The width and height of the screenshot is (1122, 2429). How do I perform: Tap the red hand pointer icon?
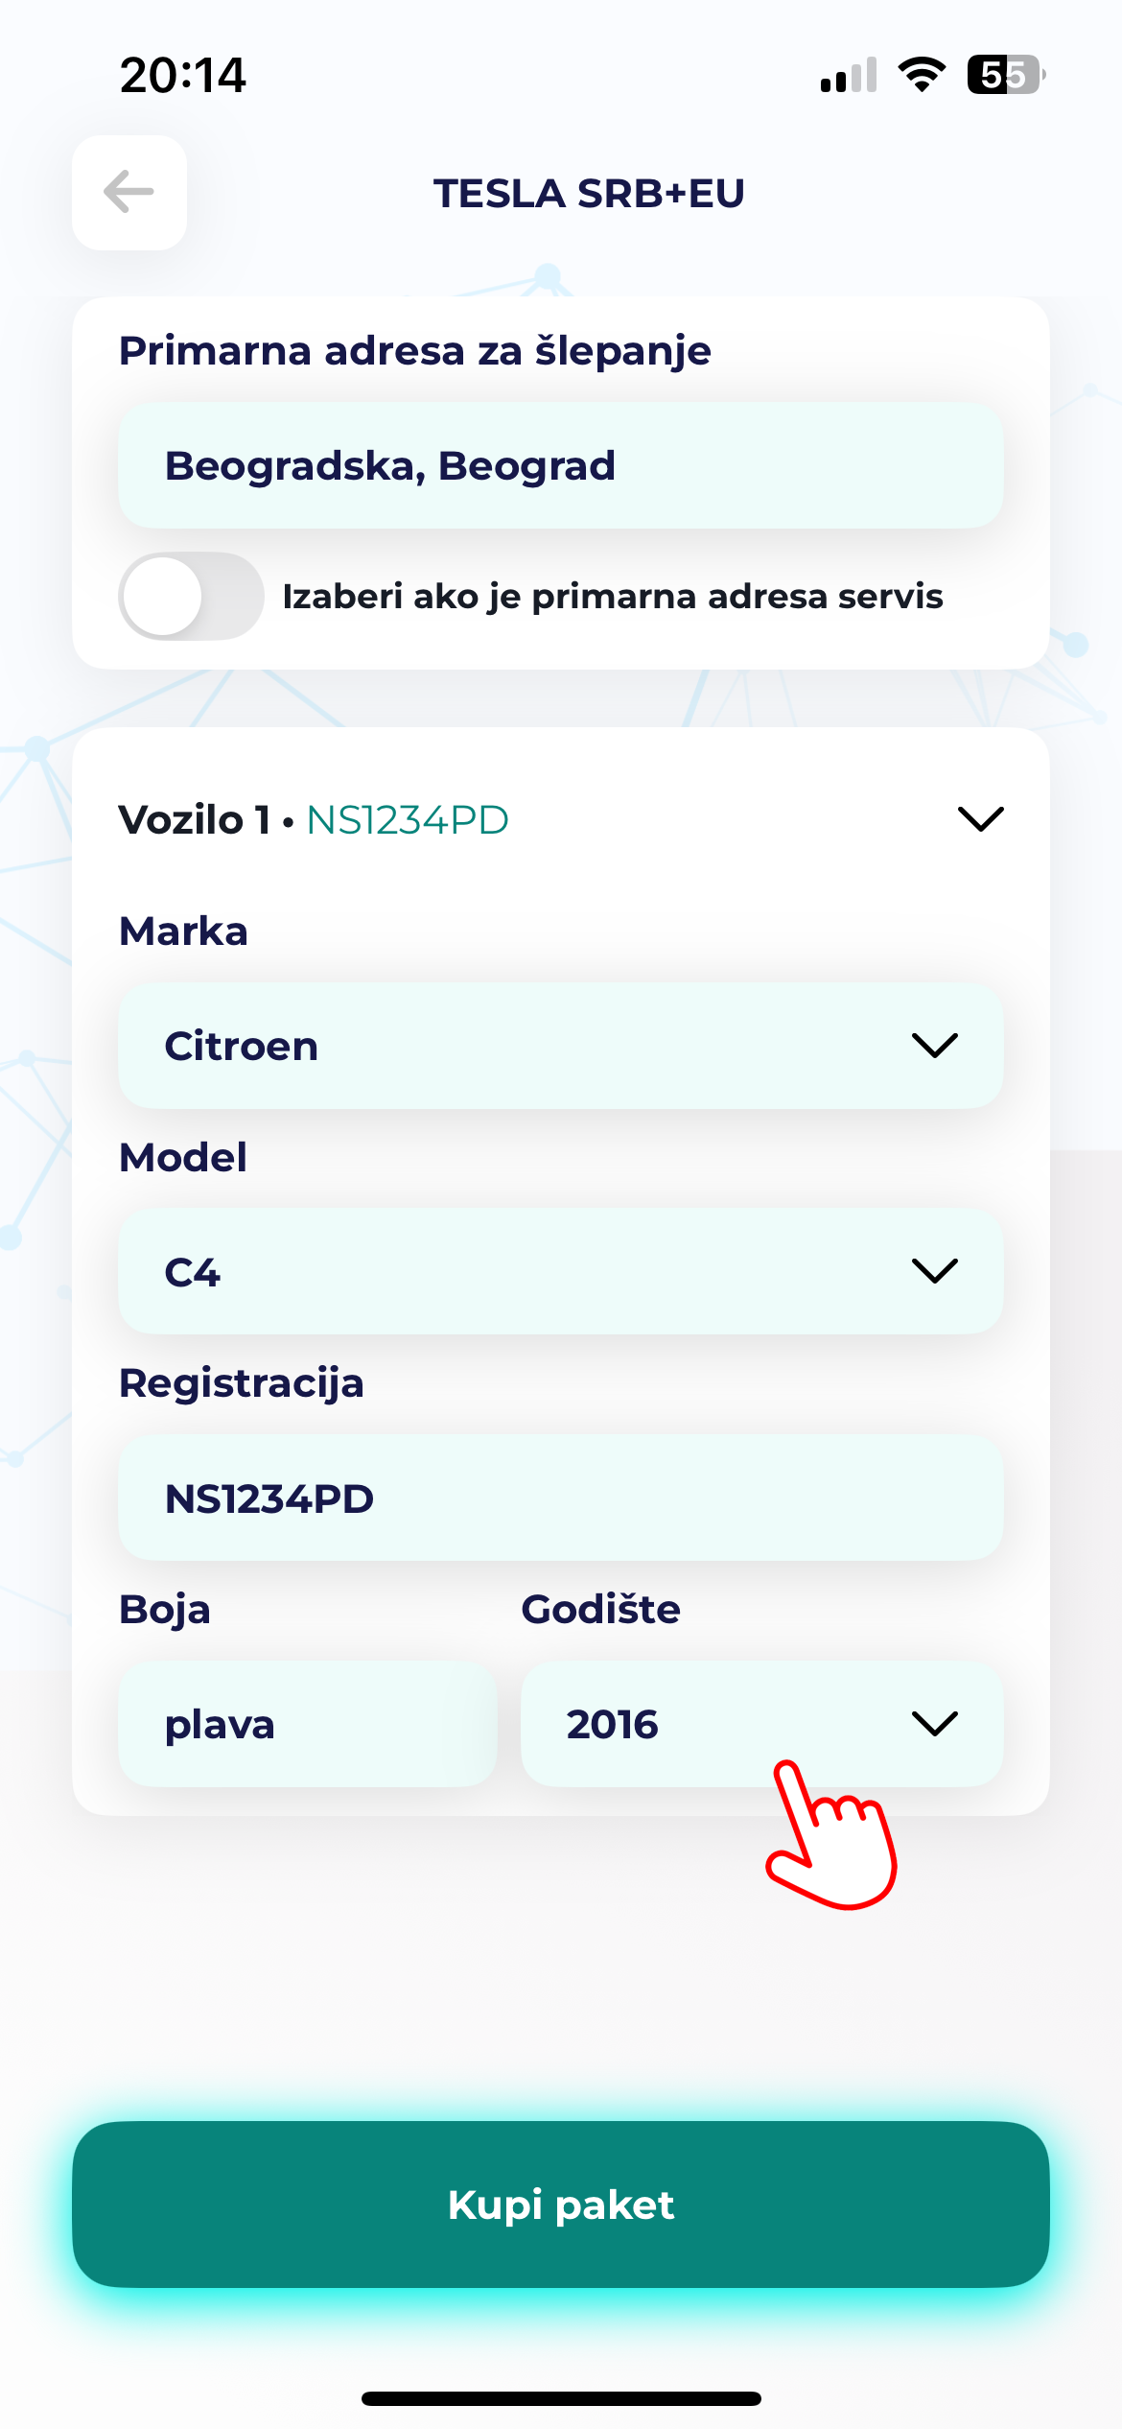click(831, 1834)
